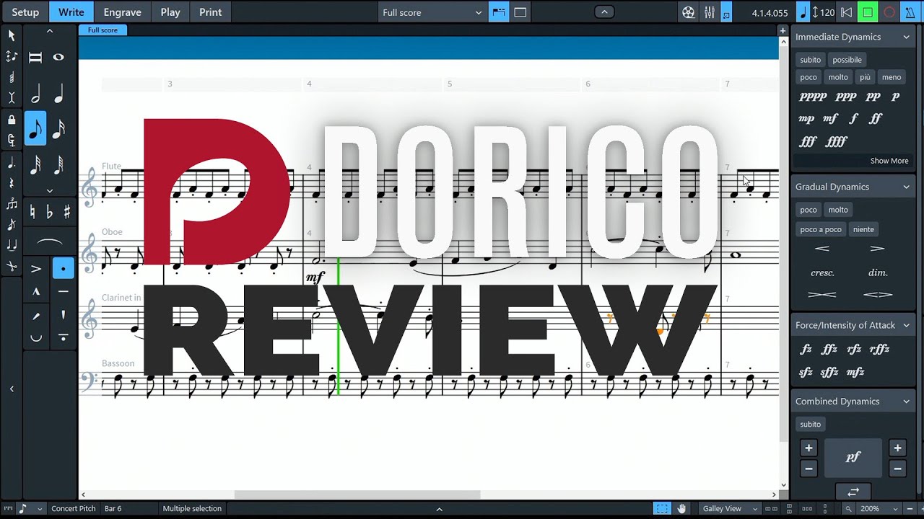Click the diminuendo hairpin

(x=878, y=249)
